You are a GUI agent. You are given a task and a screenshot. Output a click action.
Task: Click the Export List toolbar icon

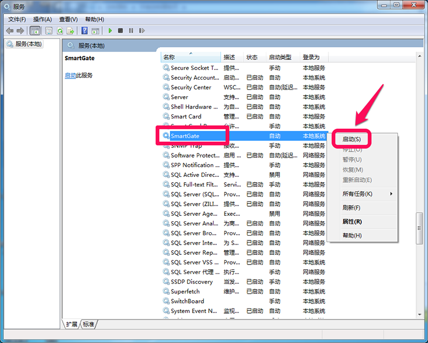[x=70, y=31]
